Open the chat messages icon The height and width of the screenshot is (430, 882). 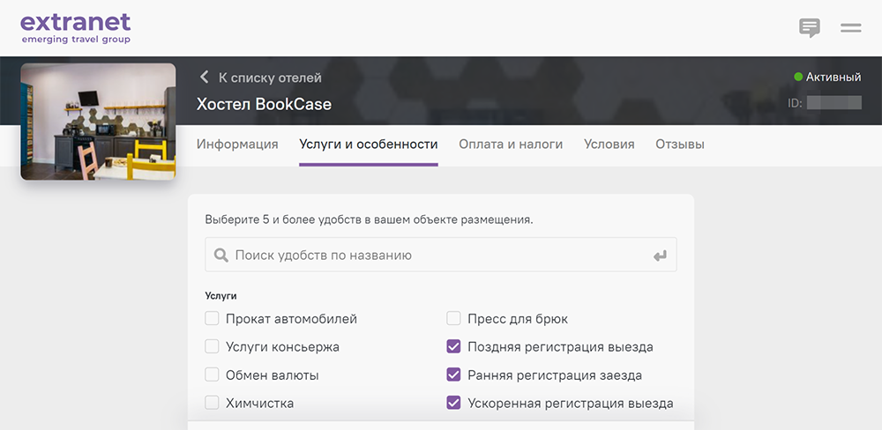pos(809,28)
